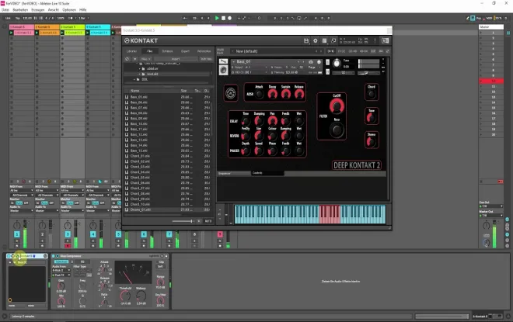The image size is (513, 322).
Task: Toggle track 1 activator button
Action: coord(16,234)
